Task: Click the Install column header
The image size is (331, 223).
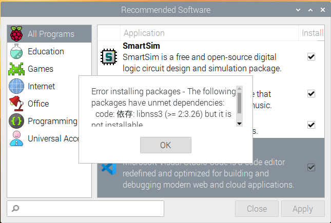Action: (312, 33)
